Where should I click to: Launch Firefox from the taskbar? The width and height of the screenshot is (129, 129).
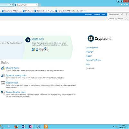[x=16, y=127]
